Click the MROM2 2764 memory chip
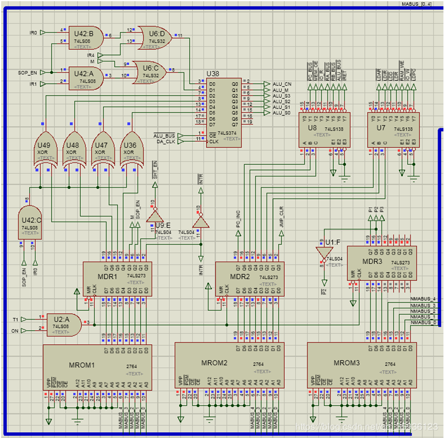444x438 pixels. (x=230, y=364)
